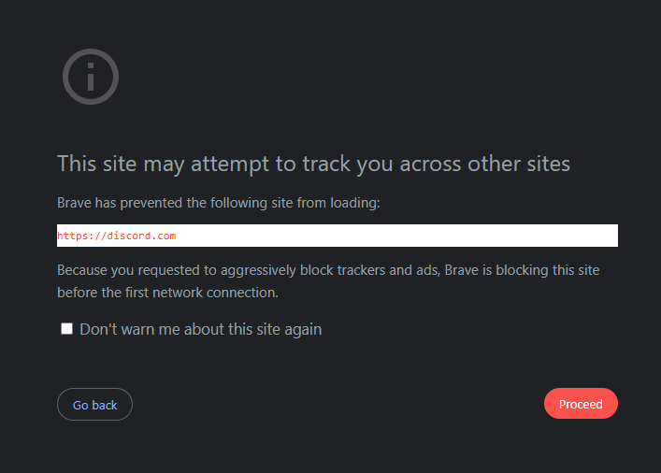
Task: Click the word "discord.com" in orange text
Action: tap(141, 236)
